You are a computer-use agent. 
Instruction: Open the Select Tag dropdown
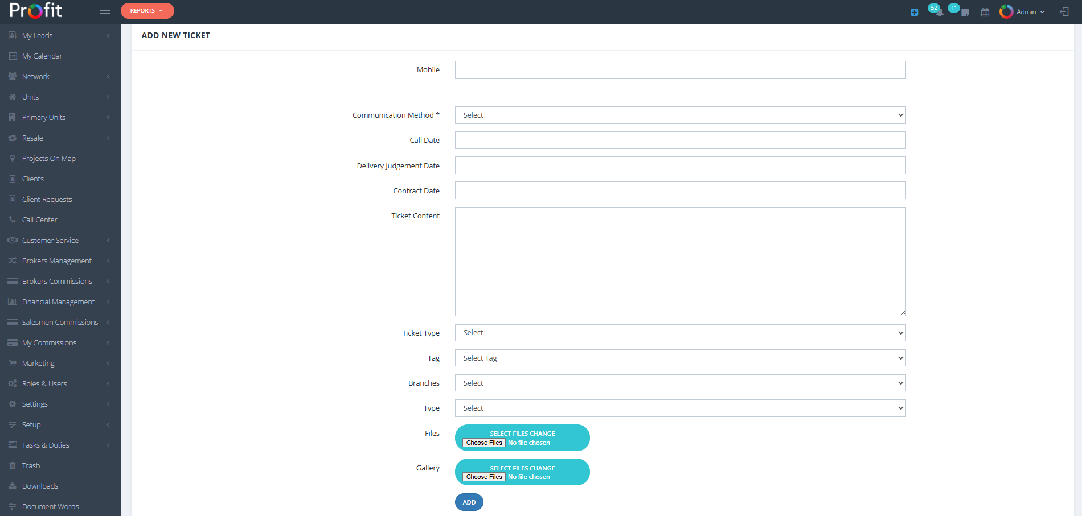pos(680,358)
